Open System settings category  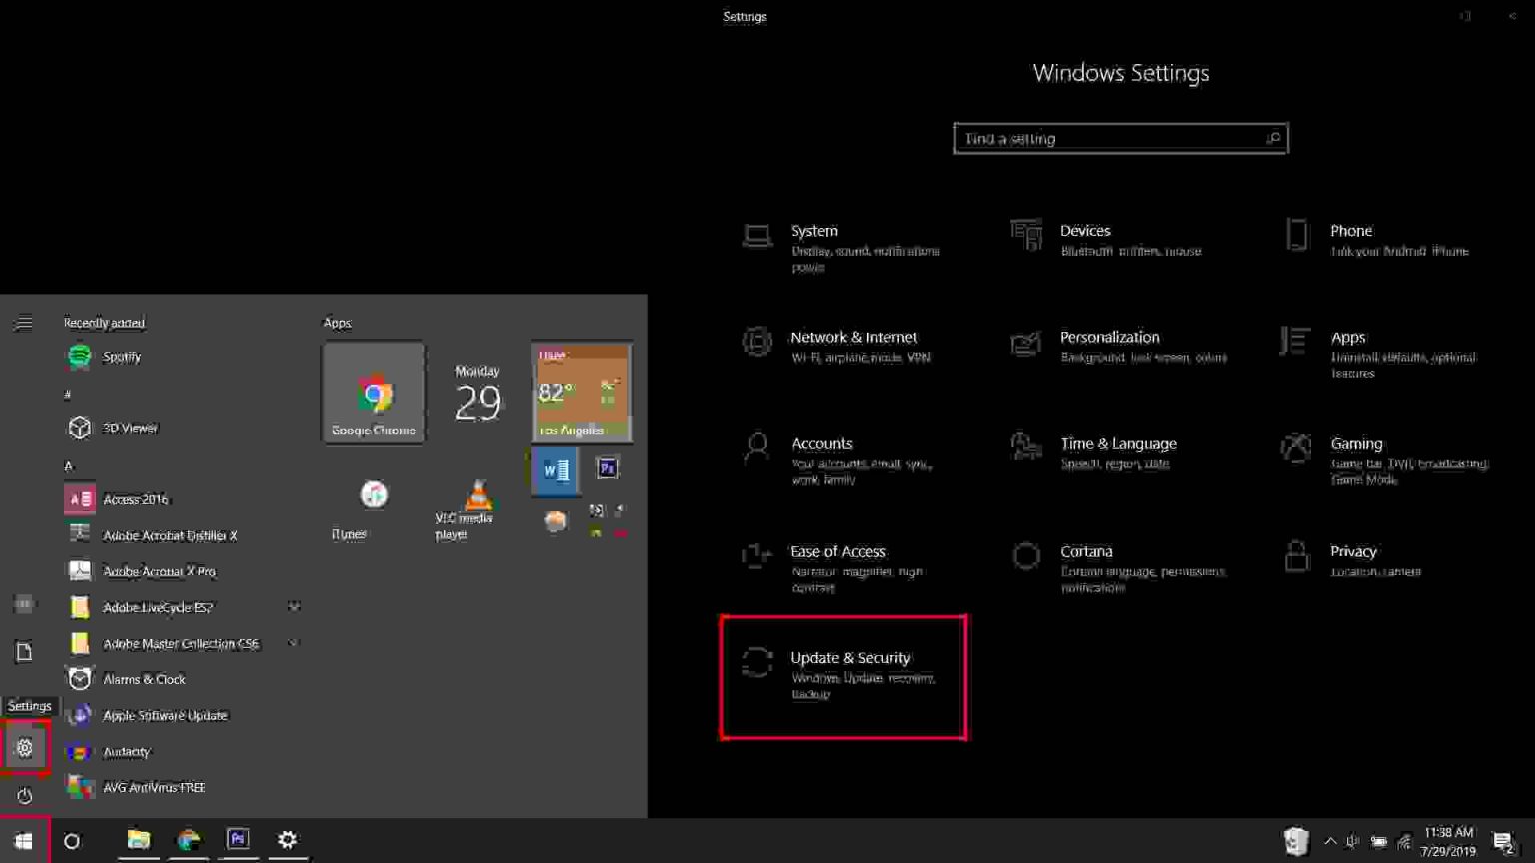coord(842,248)
